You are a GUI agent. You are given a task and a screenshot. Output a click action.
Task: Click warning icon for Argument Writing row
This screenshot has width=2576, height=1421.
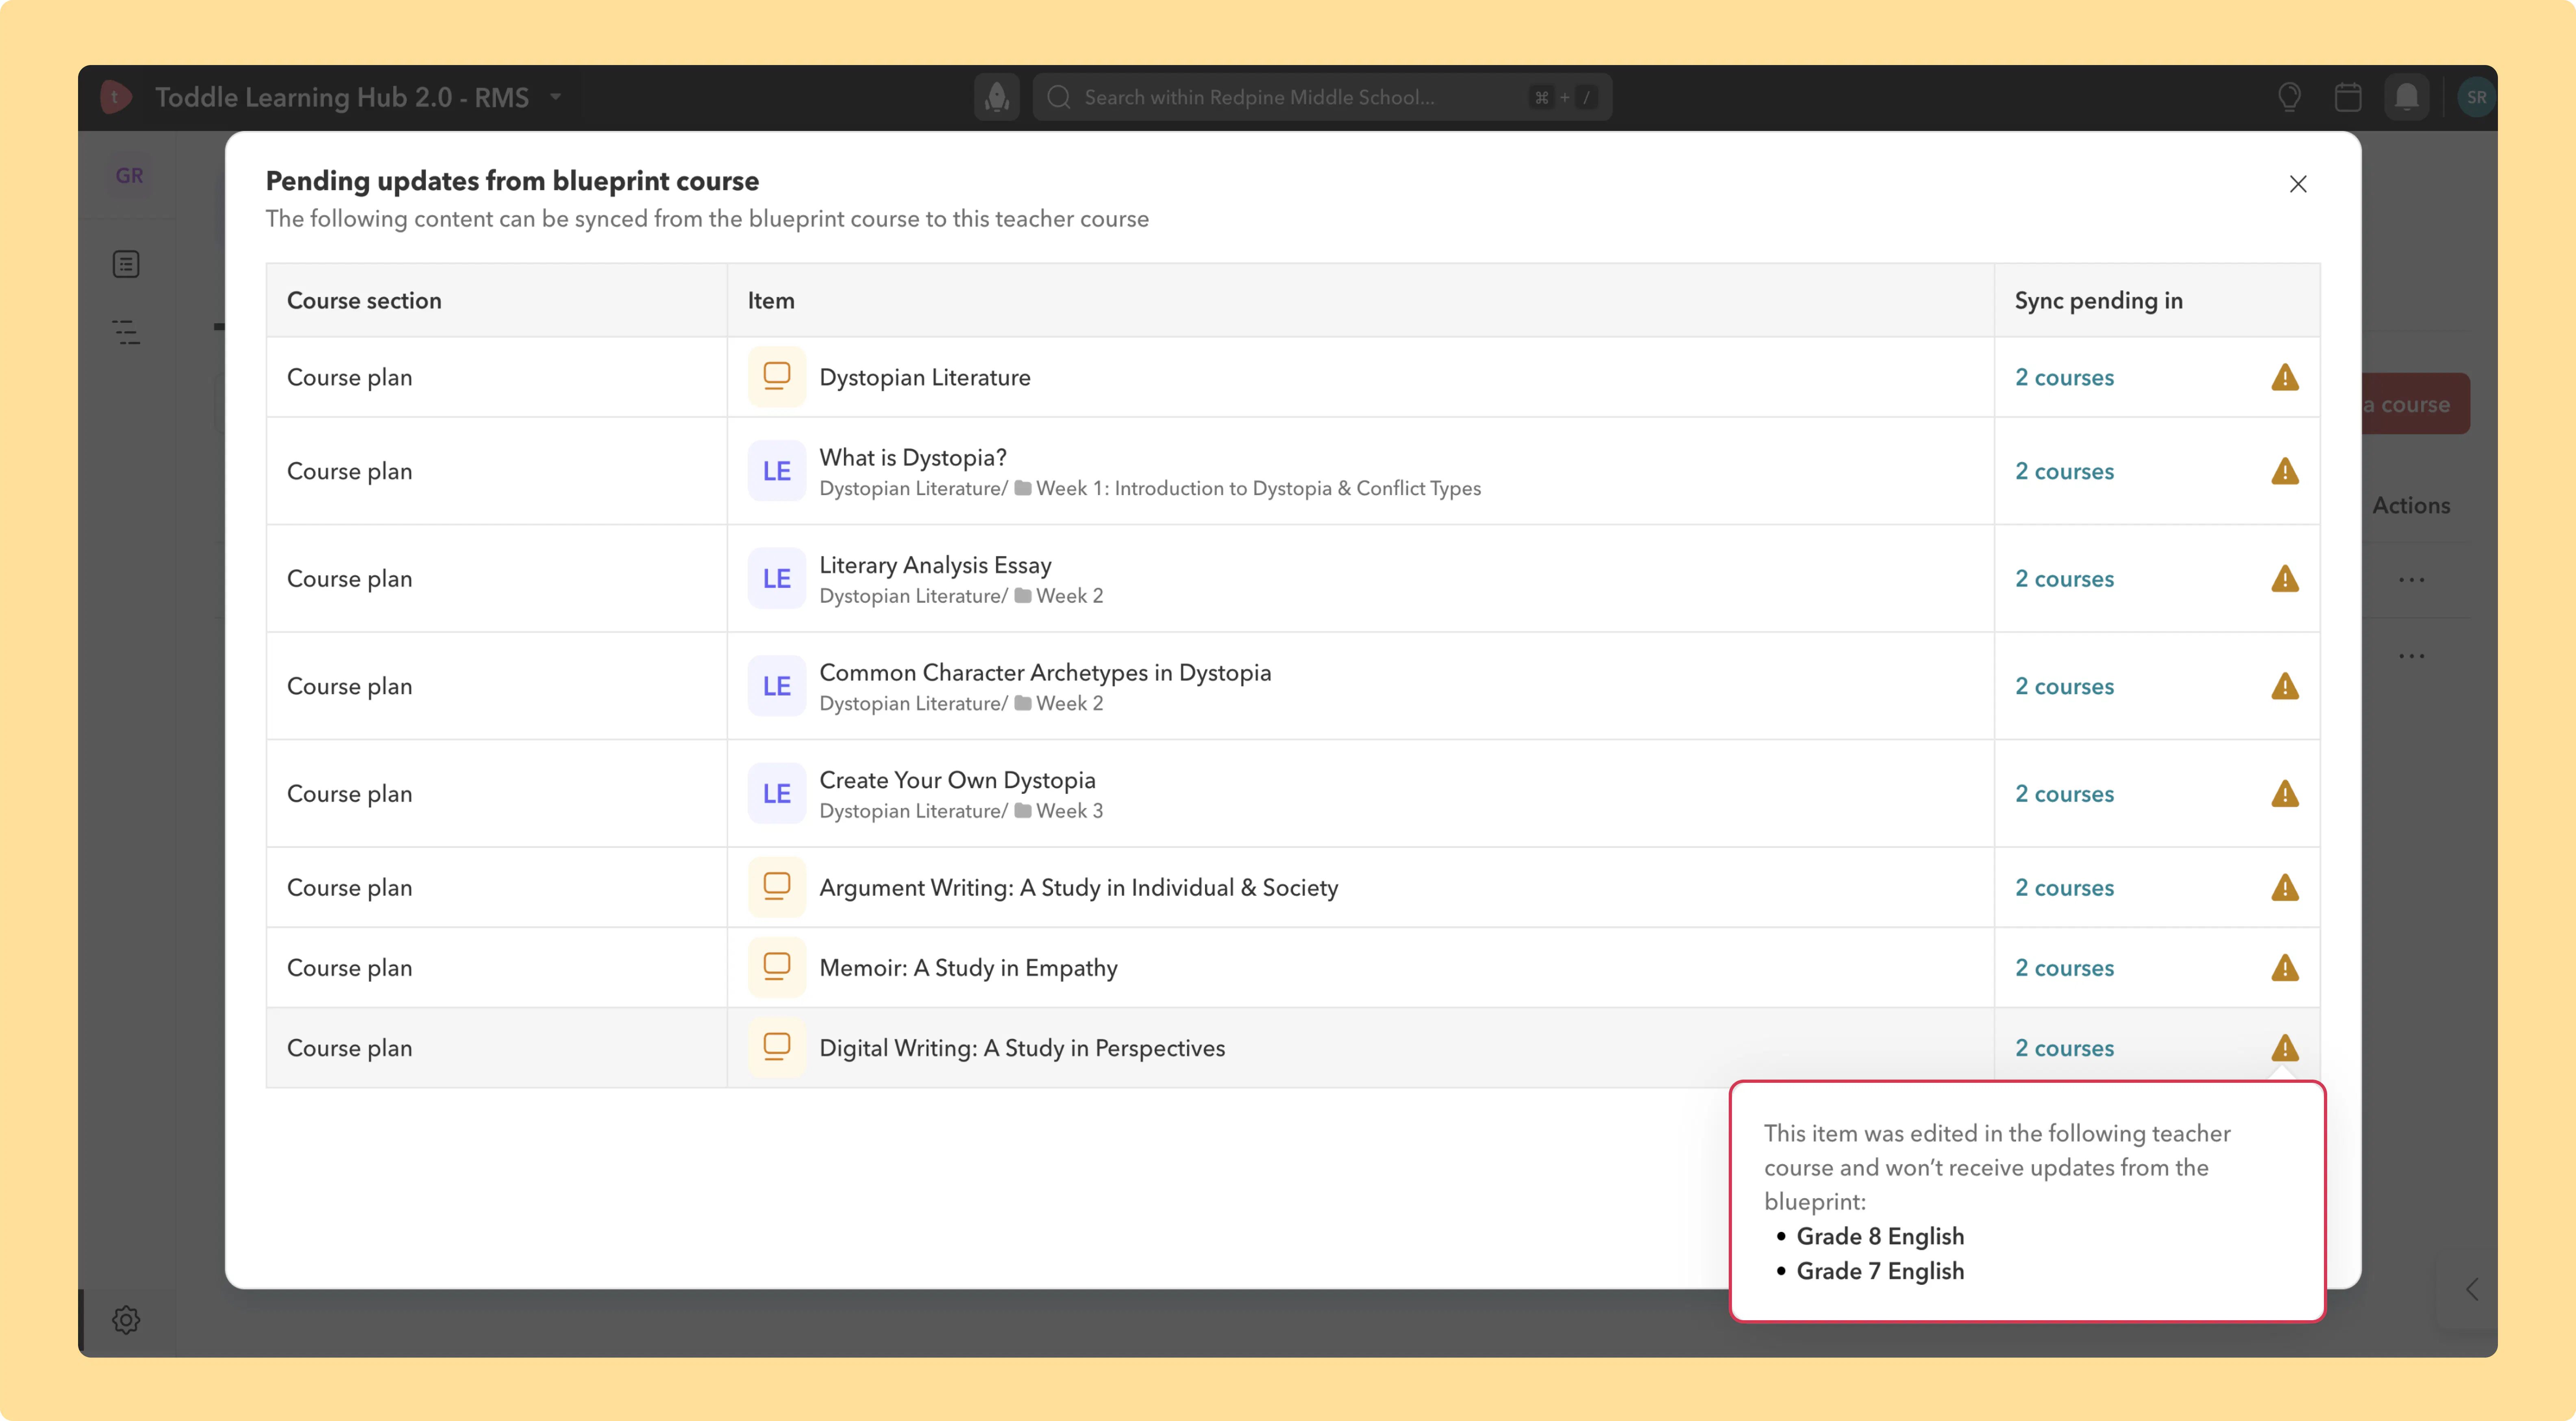coord(2285,888)
